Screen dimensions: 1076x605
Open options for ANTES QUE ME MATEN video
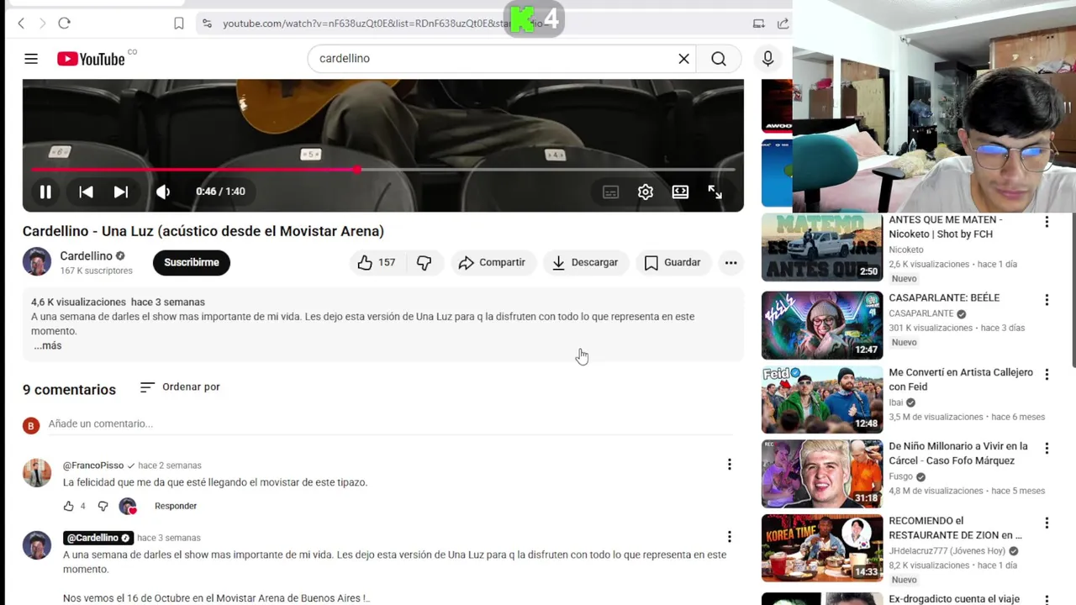pos(1047,222)
